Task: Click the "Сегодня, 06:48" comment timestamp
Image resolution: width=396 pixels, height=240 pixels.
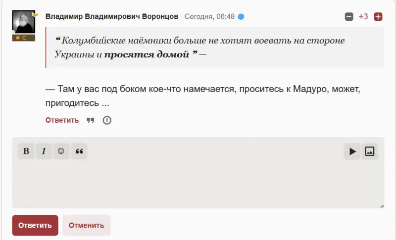Action: [209, 16]
